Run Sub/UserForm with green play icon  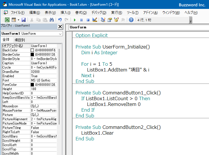[75, 20]
